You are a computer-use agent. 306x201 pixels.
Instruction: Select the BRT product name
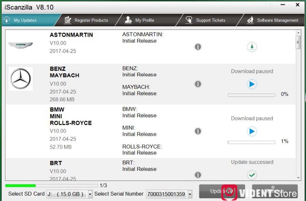(x=56, y=163)
